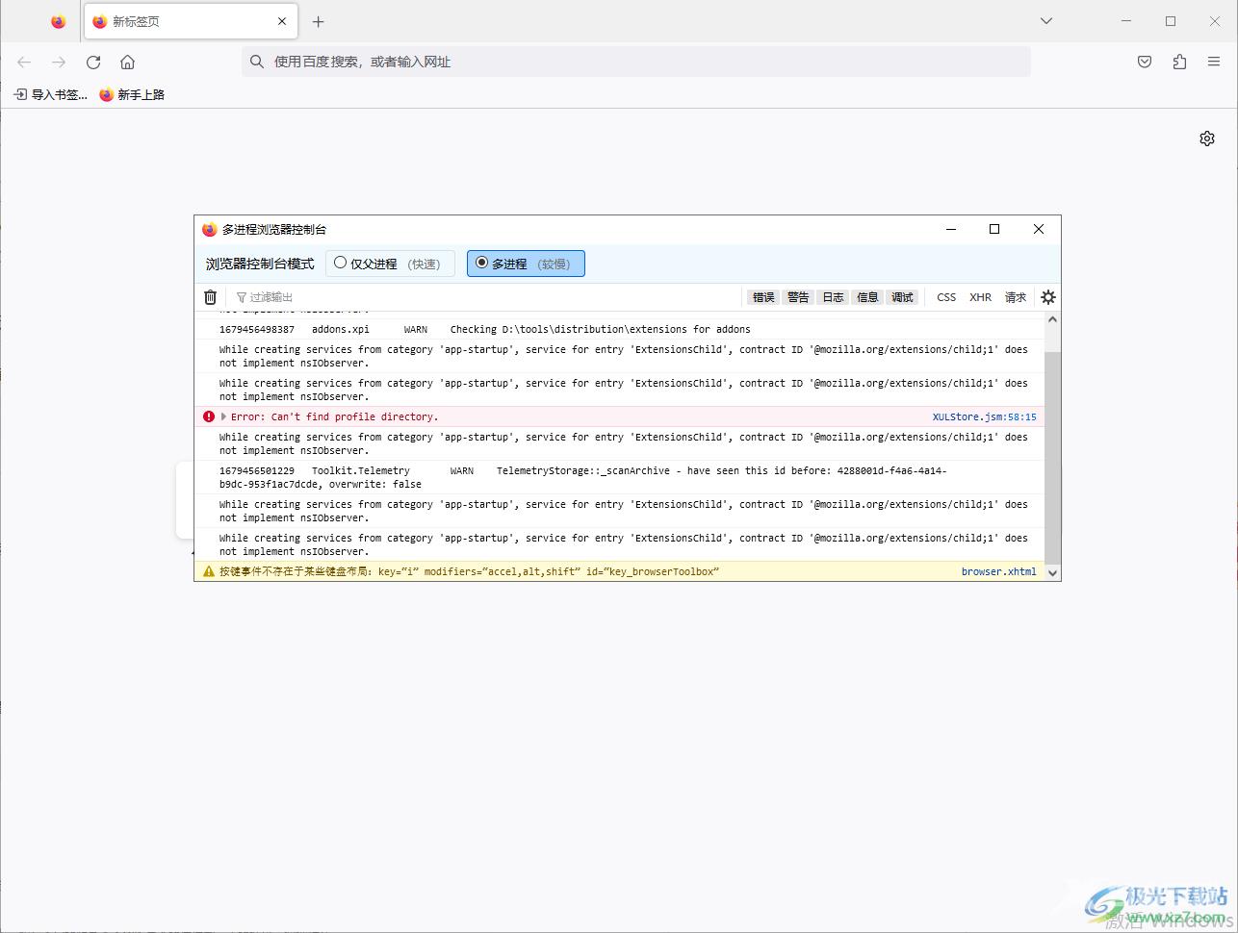Open XULStore.jsm:58:15 source link

tap(984, 416)
